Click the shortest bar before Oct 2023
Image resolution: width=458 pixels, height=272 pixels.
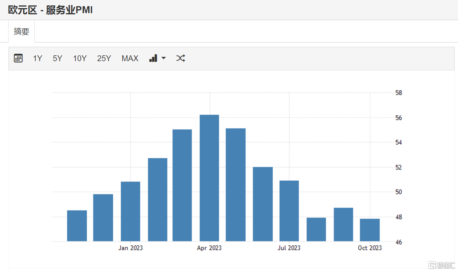pyautogui.click(x=316, y=229)
